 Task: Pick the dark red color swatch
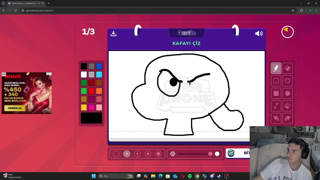pyautogui.click(x=91, y=83)
